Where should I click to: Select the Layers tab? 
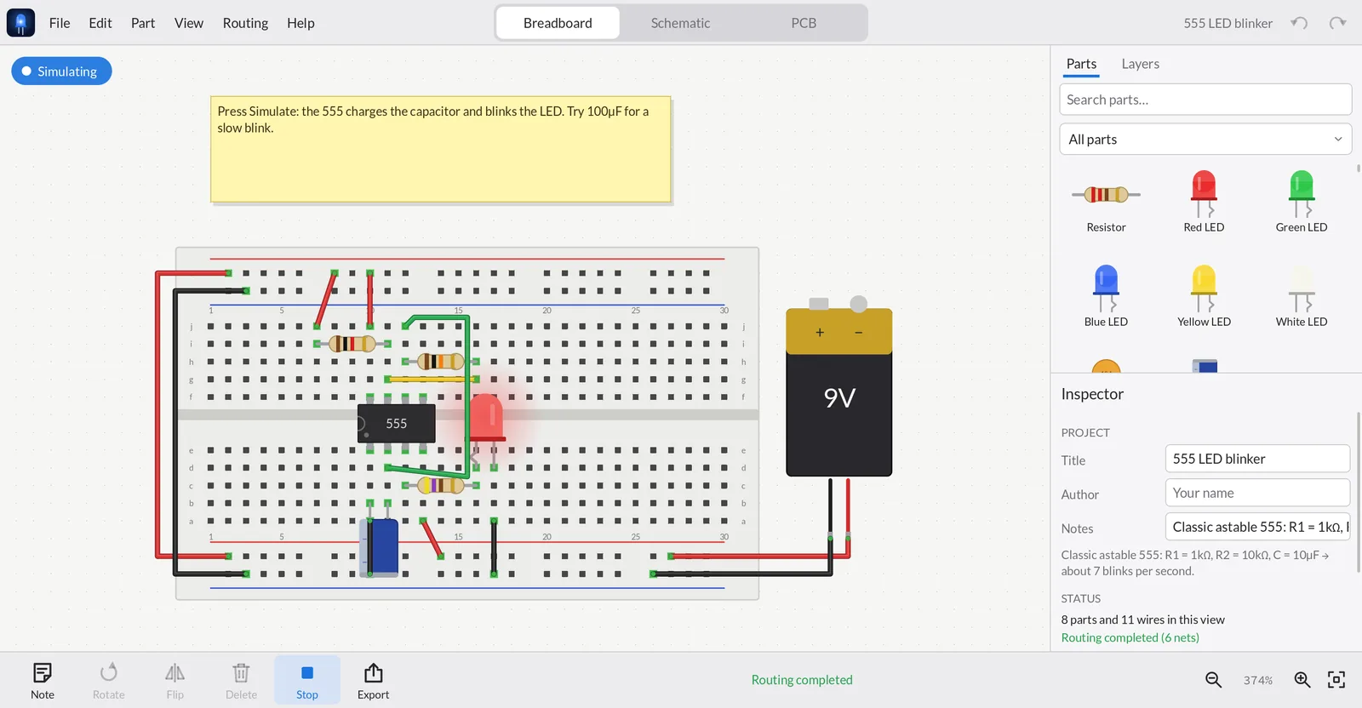(x=1140, y=64)
